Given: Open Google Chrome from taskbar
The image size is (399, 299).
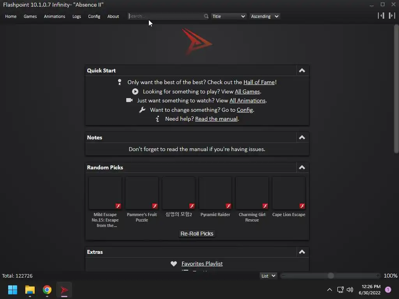Looking at the screenshot, I should pos(47,290).
